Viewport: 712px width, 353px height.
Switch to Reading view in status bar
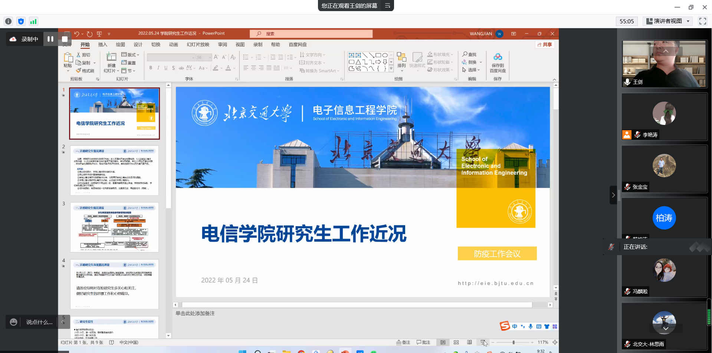click(469, 342)
